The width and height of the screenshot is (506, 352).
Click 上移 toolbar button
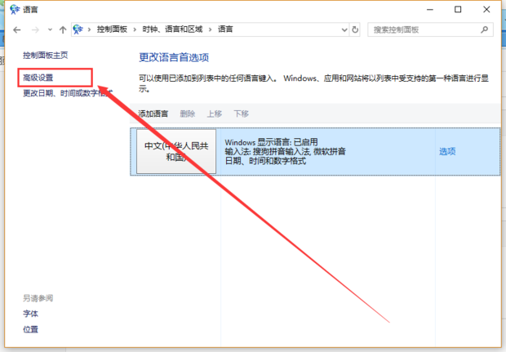pyautogui.click(x=215, y=114)
